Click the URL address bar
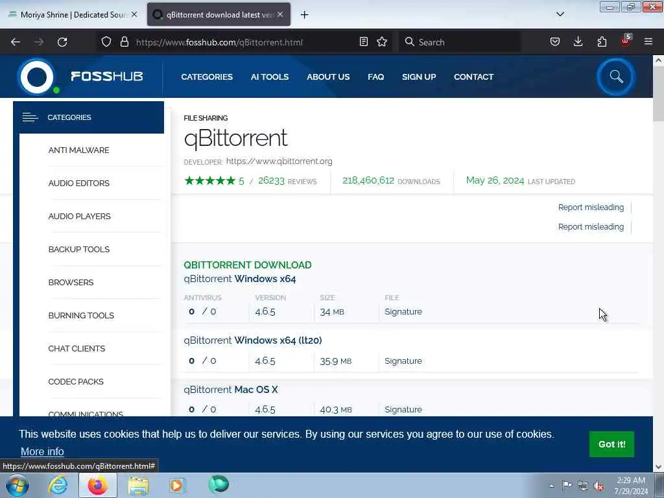Image resolution: width=664 pixels, height=498 pixels. [244, 42]
